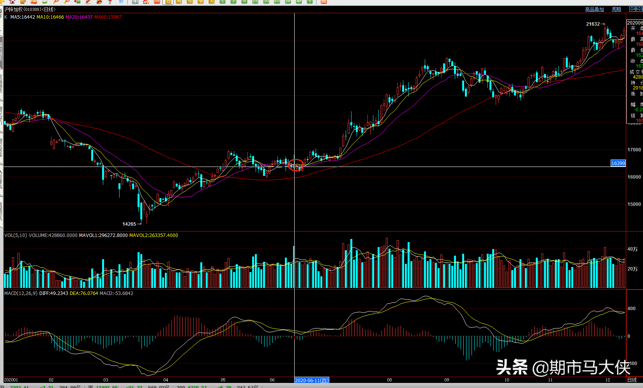The height and width of the screenshot is (388, 643).
Task: Click the 14265 low price label
Action: 129,224
